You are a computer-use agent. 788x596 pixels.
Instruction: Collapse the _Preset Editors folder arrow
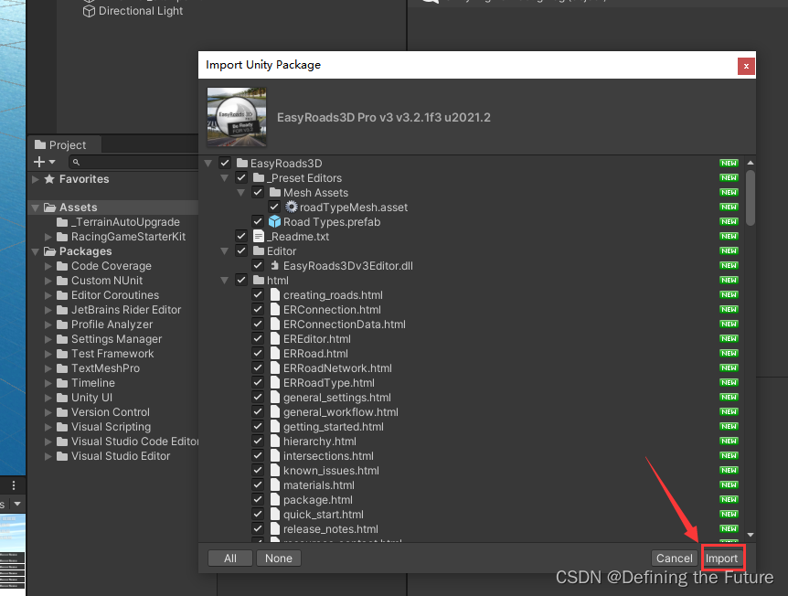225,178
